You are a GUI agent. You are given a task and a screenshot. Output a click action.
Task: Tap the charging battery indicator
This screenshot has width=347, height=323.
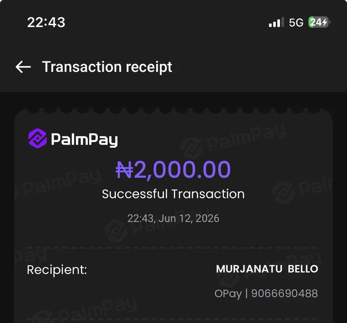click(319, 22)
